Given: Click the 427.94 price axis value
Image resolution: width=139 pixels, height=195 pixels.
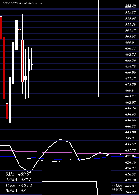Looking at the screenshot, I should pos(130,156).
